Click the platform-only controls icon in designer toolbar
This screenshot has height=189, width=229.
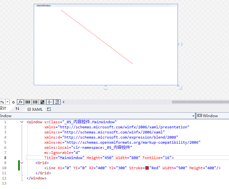(57, 102)
